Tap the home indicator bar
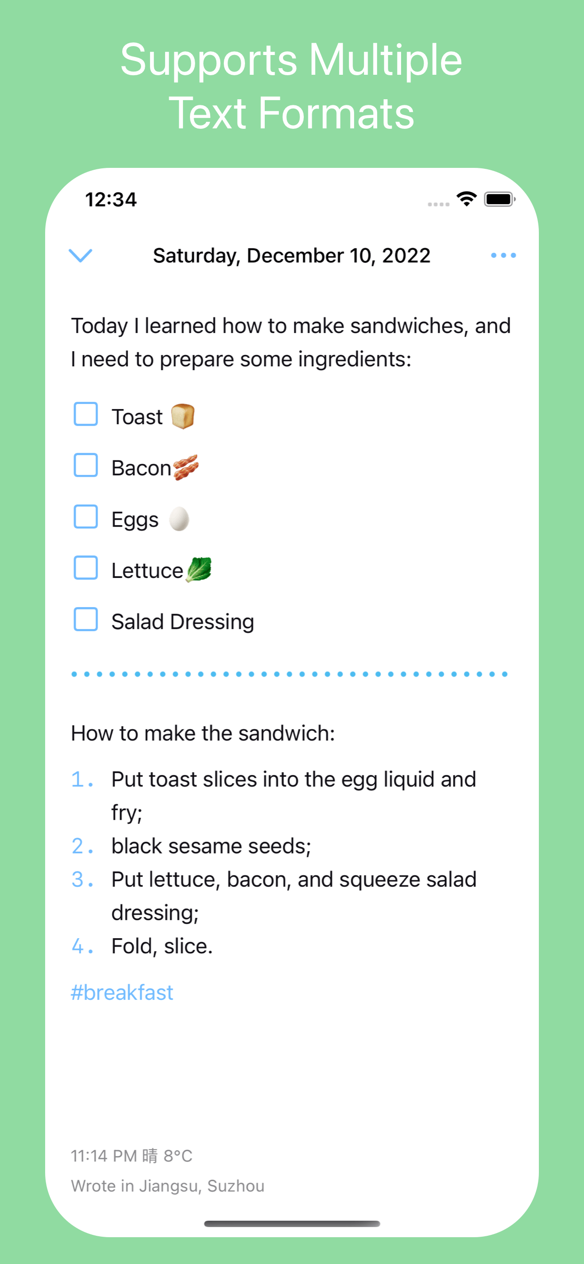Viewport: 584px width, 1264px height. [292, 1223]
